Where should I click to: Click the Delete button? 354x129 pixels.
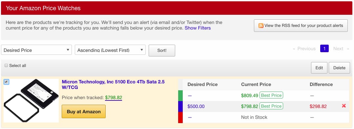click(x=339, y=68)
